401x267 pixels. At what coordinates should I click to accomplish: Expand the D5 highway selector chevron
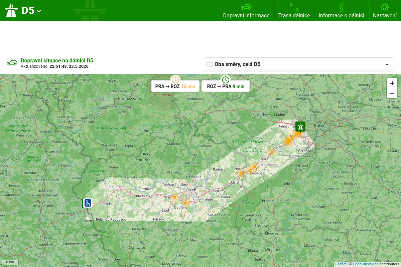pyautogui.click(x=39, y=11)
